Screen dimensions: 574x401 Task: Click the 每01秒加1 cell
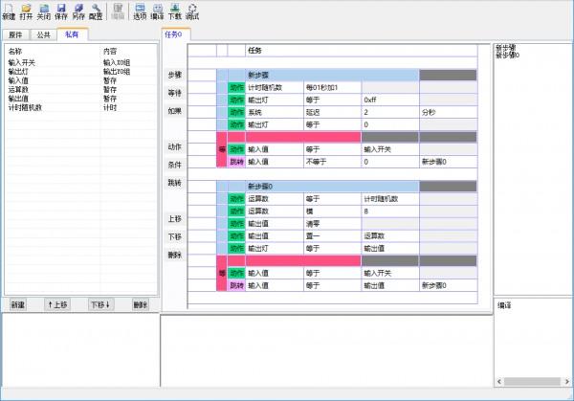click(x=332, y=87)
